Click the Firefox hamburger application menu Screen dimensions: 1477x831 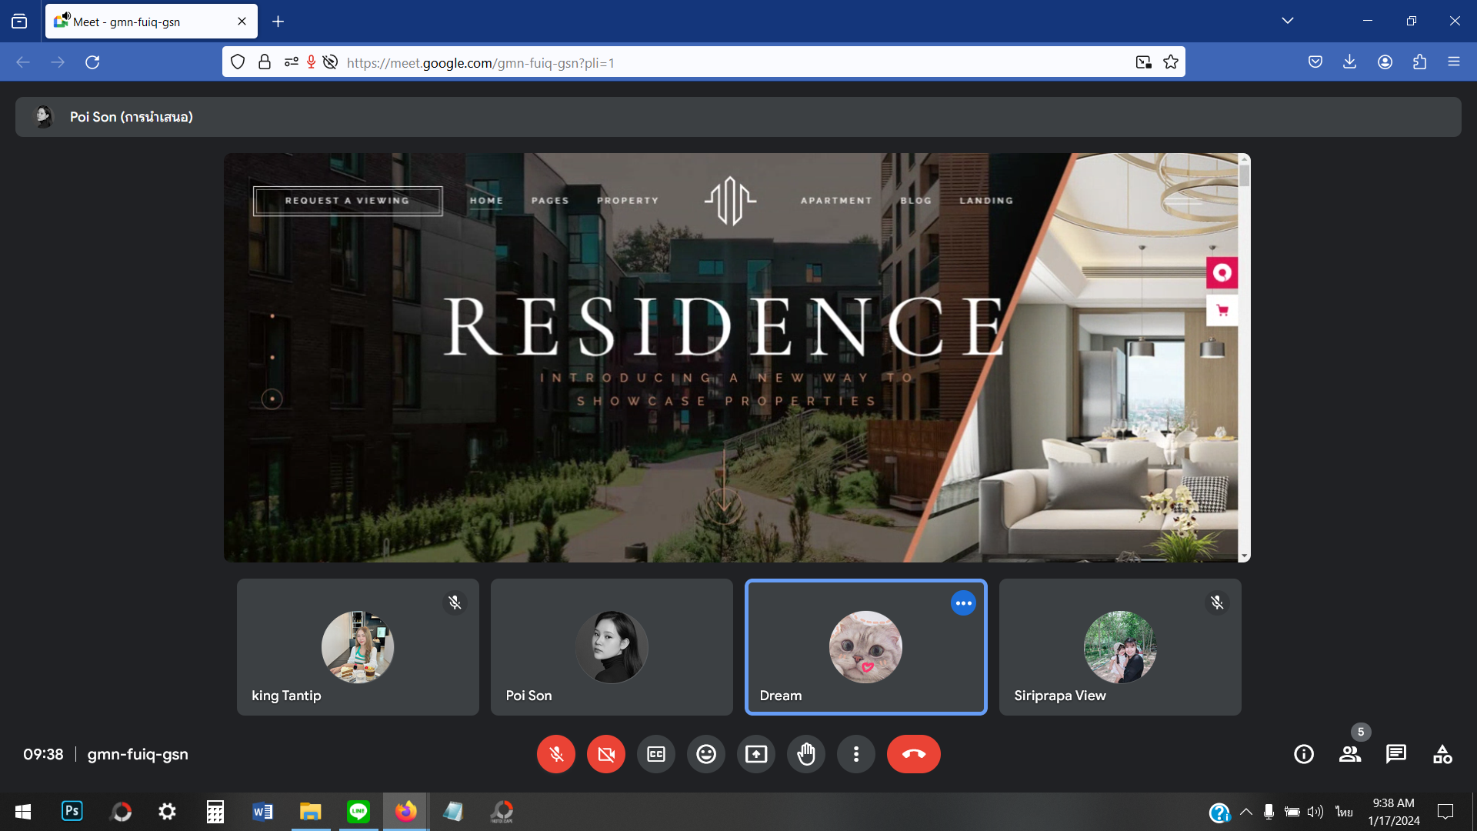pos(1453,62)
